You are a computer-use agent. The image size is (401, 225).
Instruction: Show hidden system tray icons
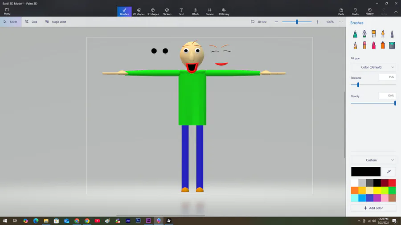click(x=359, y=221)
